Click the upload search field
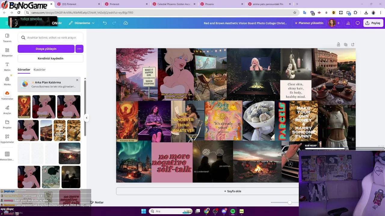The height and width of the screenshot is (216, 385). coord(51,37)
